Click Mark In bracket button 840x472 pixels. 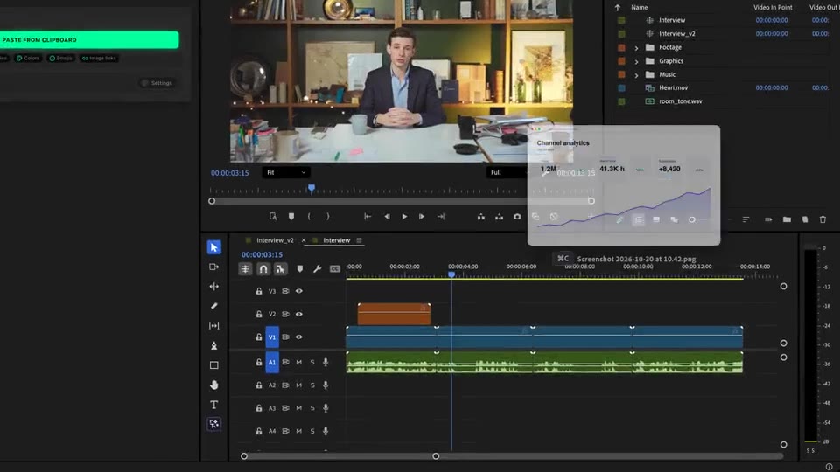309,217
